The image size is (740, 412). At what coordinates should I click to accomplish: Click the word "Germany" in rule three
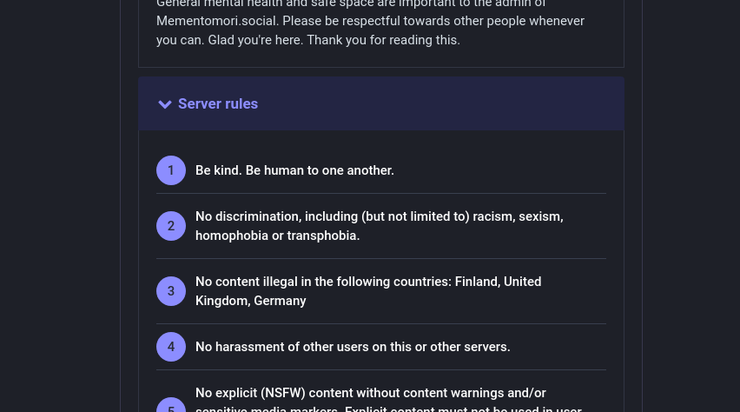(x=280, y=301)
